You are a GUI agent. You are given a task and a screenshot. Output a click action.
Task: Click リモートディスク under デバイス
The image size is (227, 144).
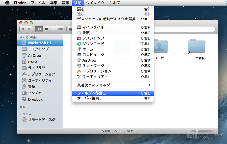(41, 120)
